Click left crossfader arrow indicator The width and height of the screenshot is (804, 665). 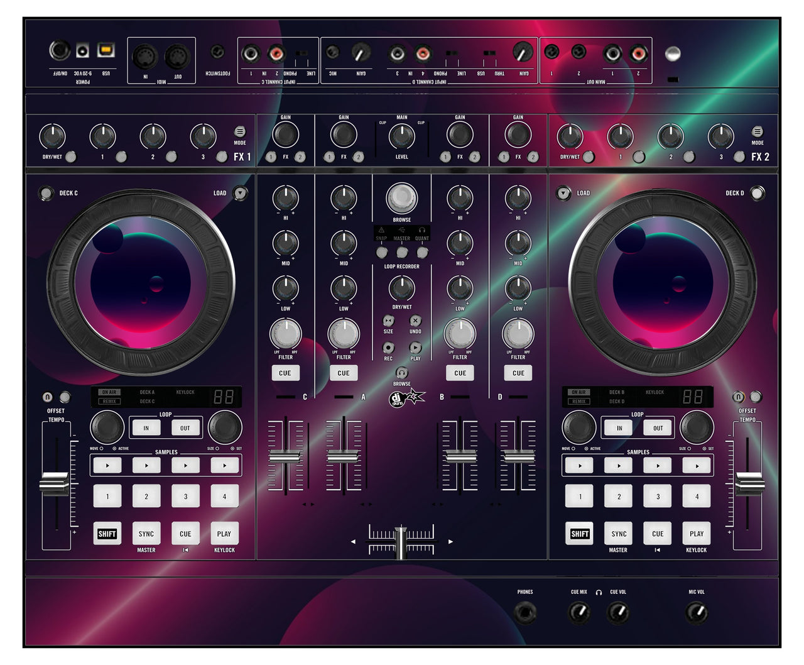coord(353,541)
